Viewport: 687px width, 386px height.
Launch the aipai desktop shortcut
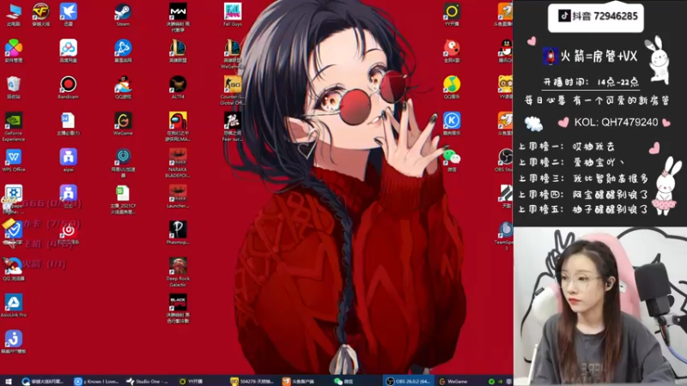click(x=69, y=160)
